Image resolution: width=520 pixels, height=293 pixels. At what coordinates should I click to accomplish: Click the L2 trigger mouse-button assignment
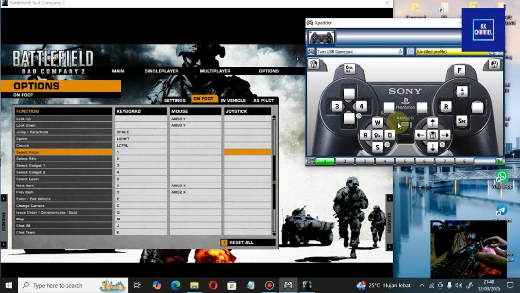point(314,64)
